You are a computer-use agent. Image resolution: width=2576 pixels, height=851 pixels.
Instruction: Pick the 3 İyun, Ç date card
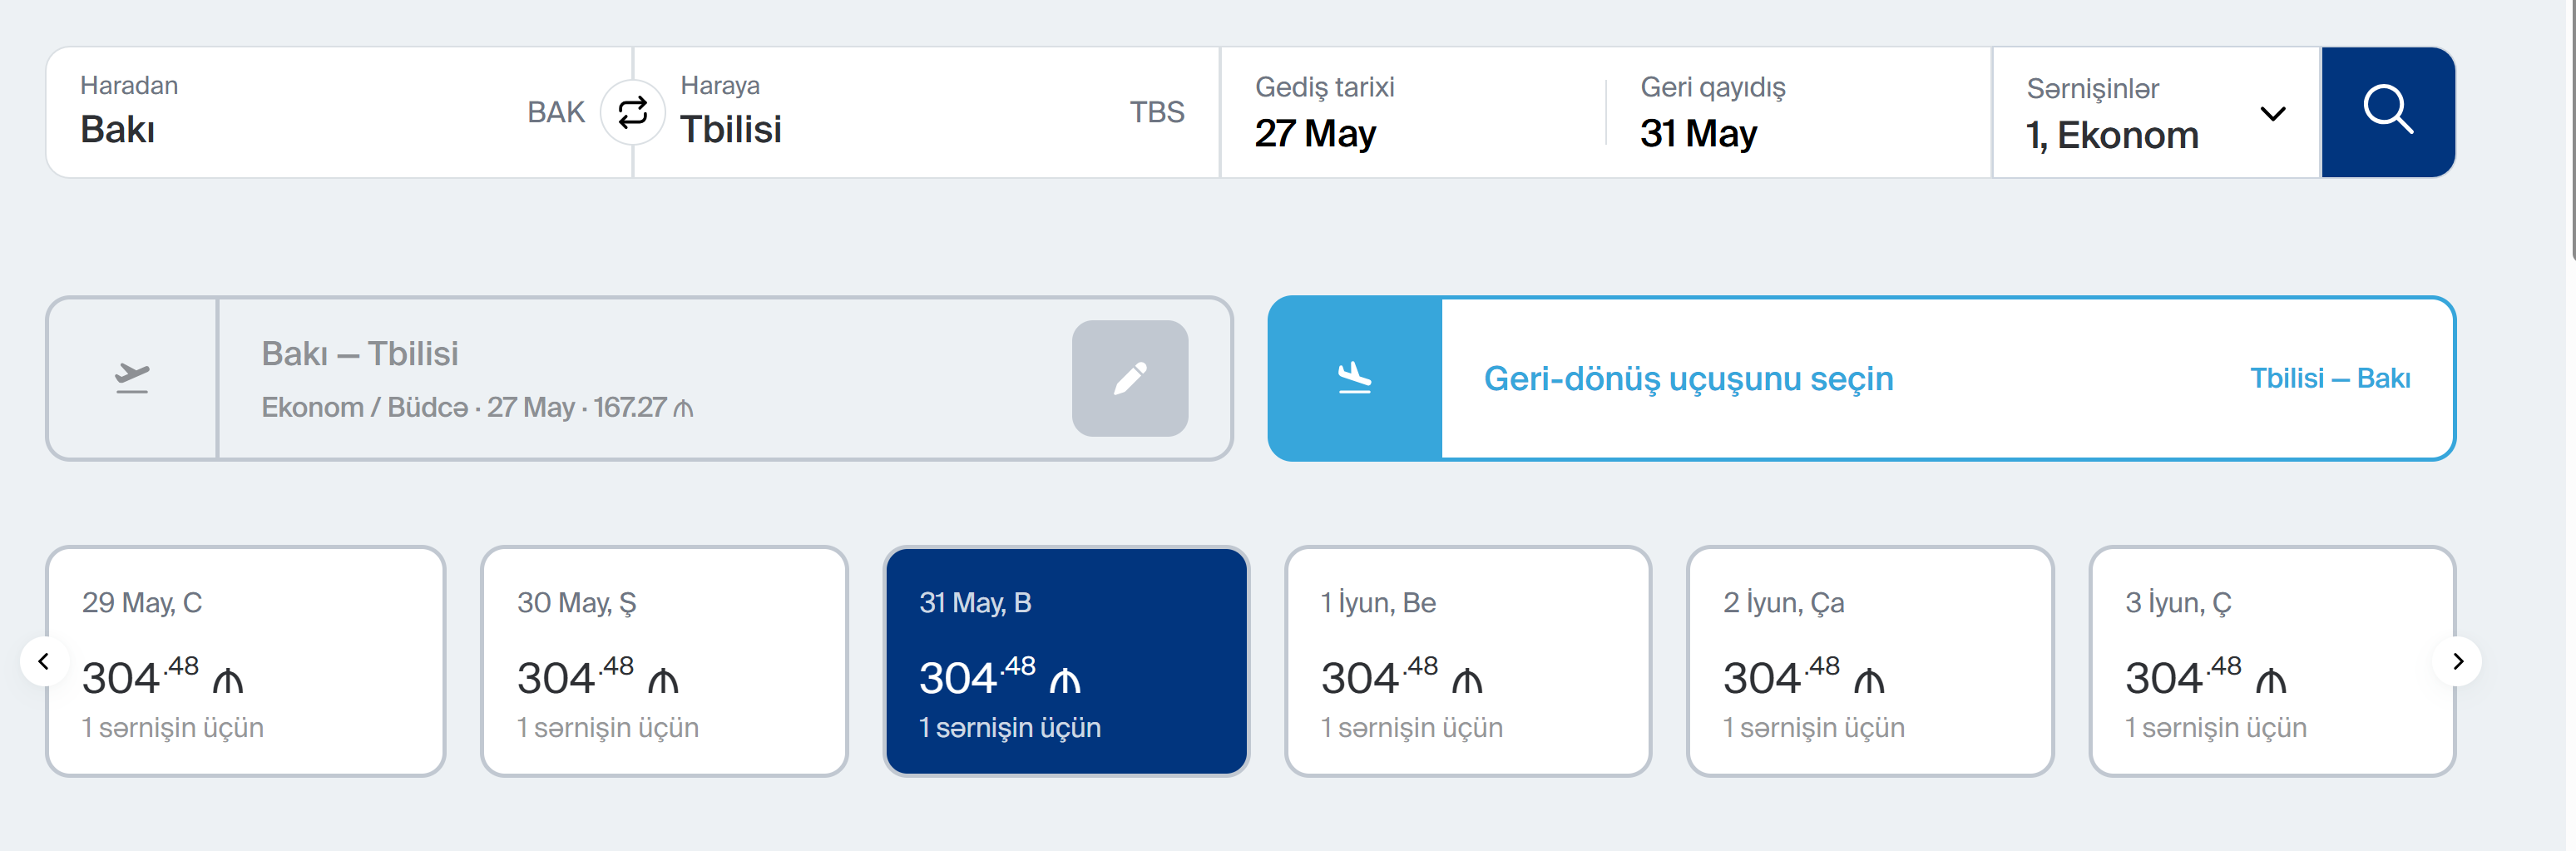pyautogui.click(x=2271, y=661)
